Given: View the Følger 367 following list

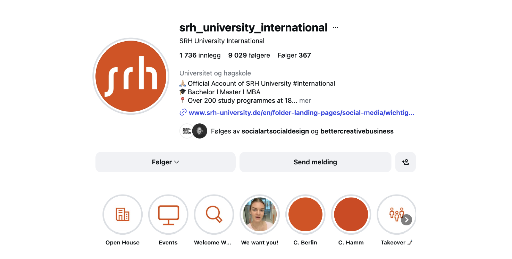Looking at the screenshot, I should pyautogui.click(x=294, y=55).
